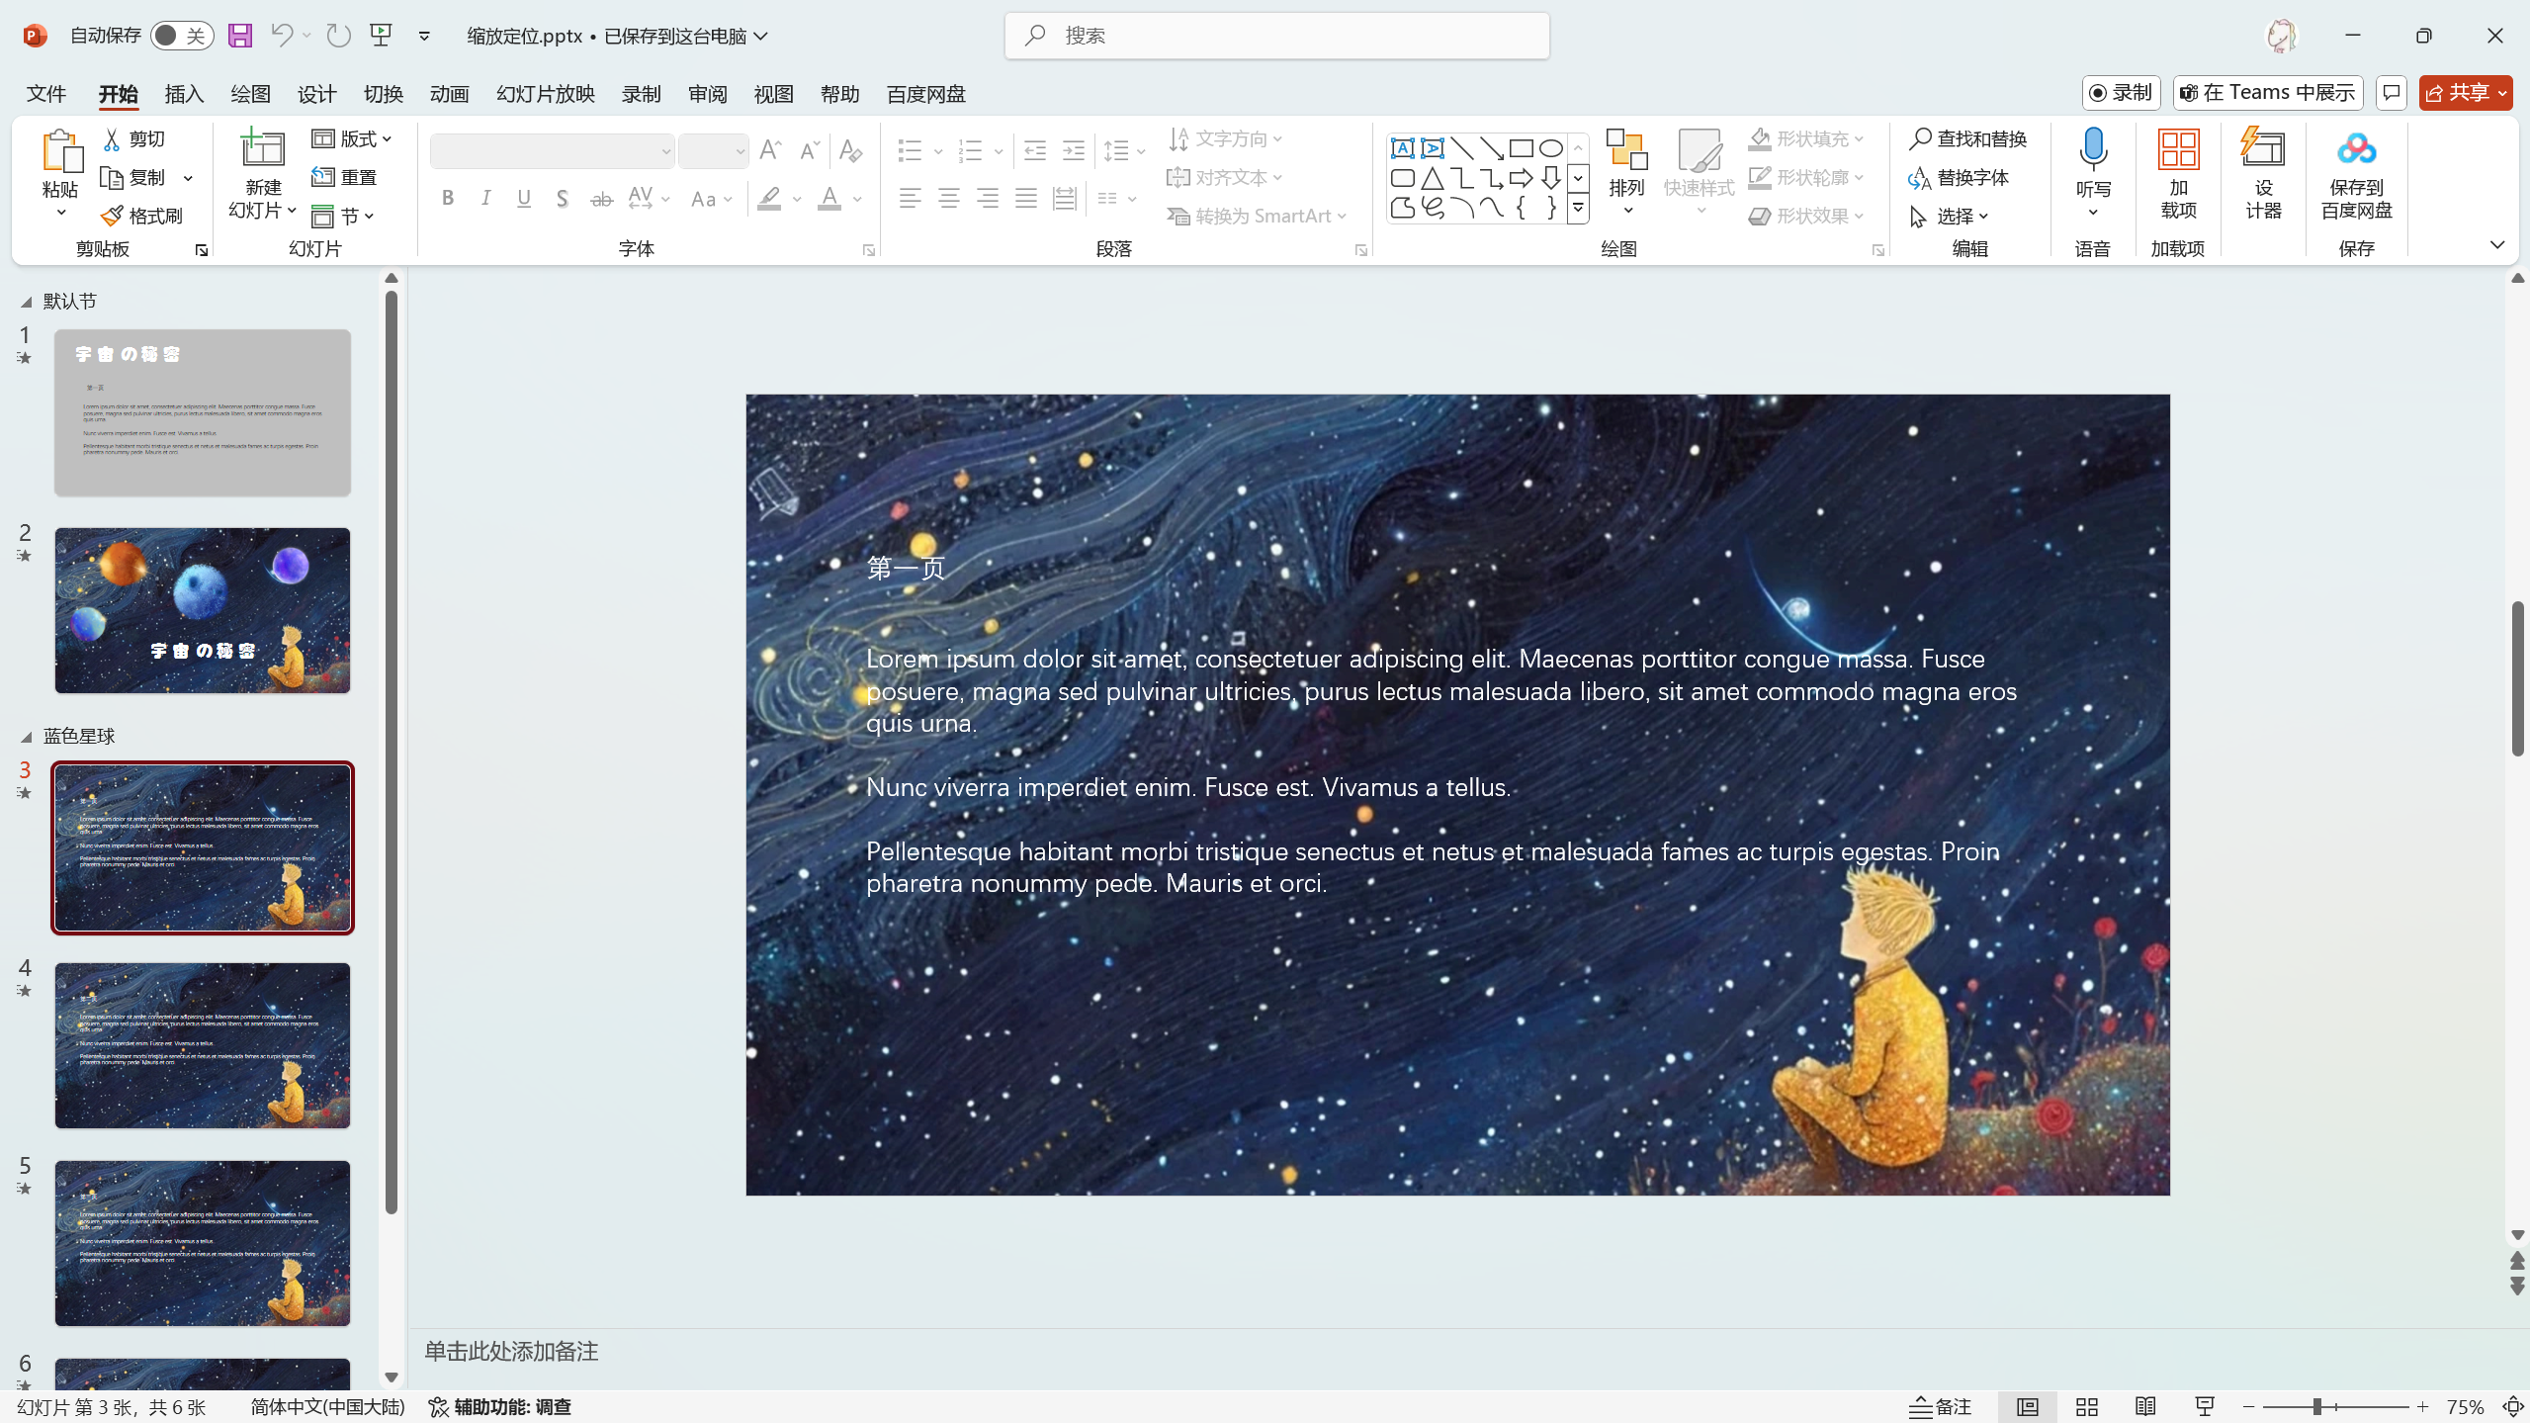Click Present in Teams button
The width and height of the screenshot is (2530, 1423).
coord(2268,93)
